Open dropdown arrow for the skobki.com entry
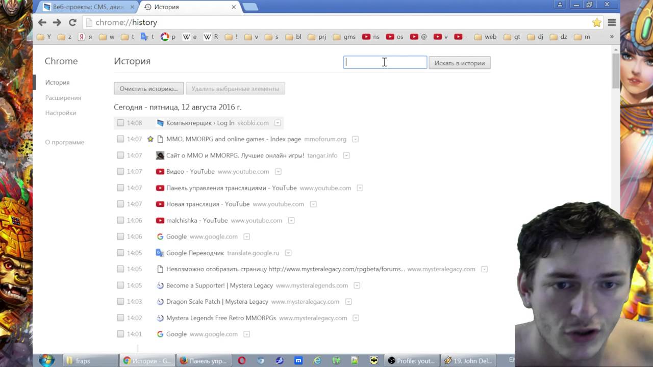Screen dimensions: 653x367 click(278, 123)
